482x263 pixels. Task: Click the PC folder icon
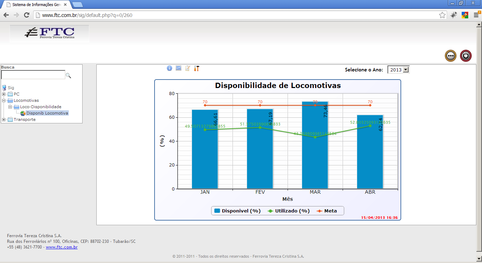coord(10,94)
